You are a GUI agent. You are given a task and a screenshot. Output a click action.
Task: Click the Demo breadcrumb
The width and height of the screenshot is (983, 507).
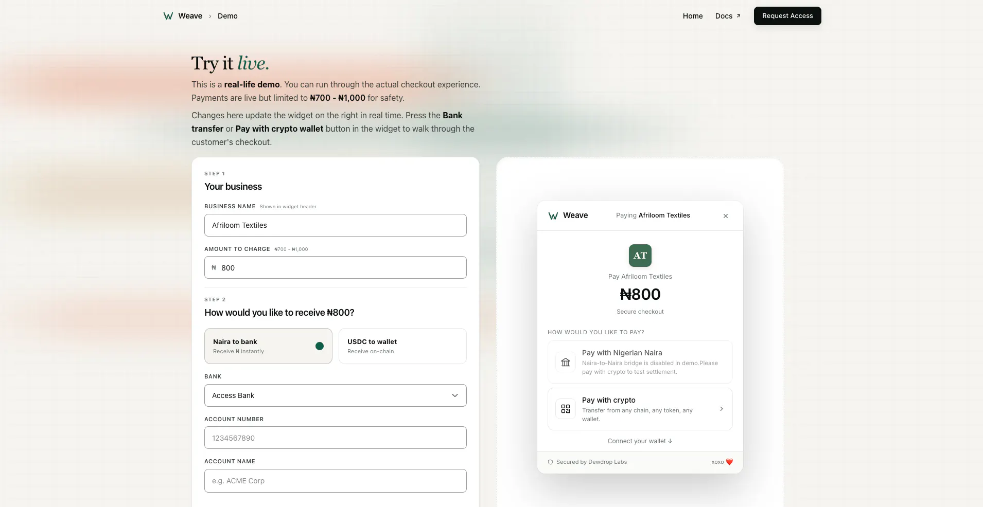coord(227,16)
